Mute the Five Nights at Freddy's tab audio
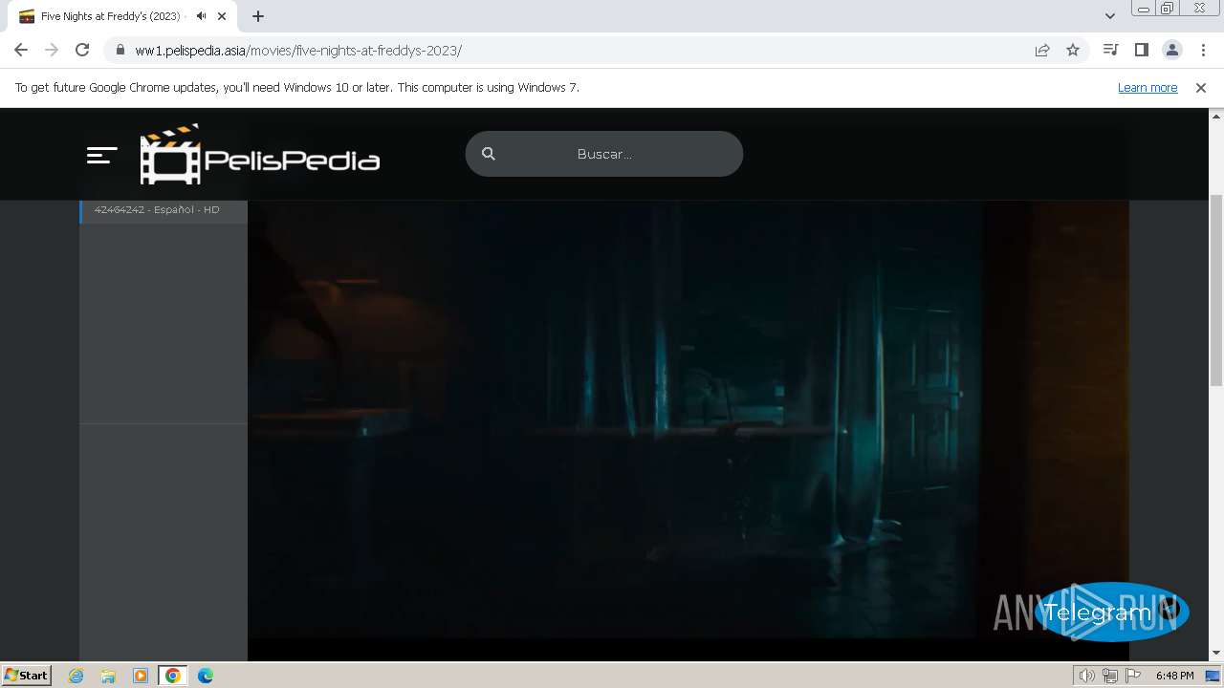This screenshot has height=688, width=1224. coord(201,16)
